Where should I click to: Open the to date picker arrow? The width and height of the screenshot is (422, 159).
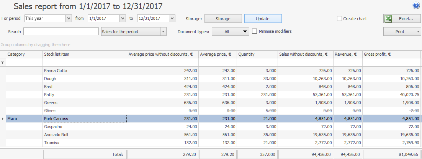point(172,18)
